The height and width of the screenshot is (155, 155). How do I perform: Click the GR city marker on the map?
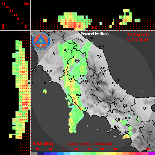[49, 73]
